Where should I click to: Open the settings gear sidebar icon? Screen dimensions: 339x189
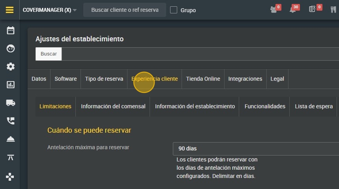(x=10, y=66)
